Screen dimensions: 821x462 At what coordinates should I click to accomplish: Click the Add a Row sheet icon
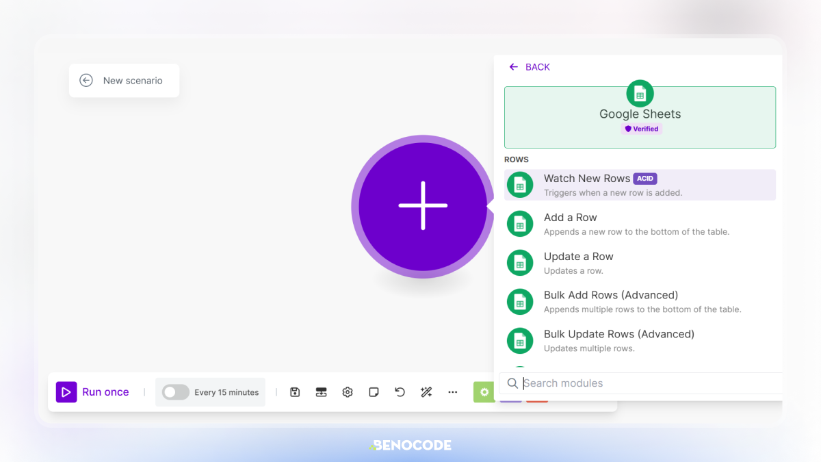click(x=520, y=224)
